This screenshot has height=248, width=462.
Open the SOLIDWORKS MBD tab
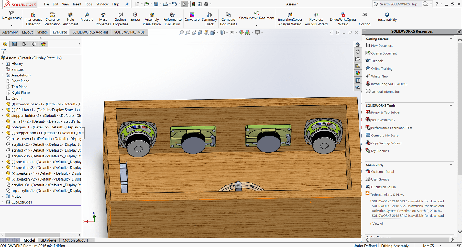tap(130, 32)
